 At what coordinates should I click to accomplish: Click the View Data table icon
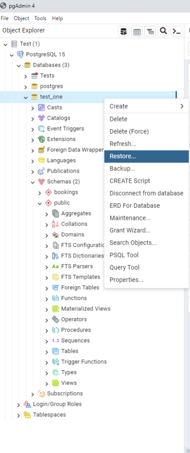pos(137,31)
